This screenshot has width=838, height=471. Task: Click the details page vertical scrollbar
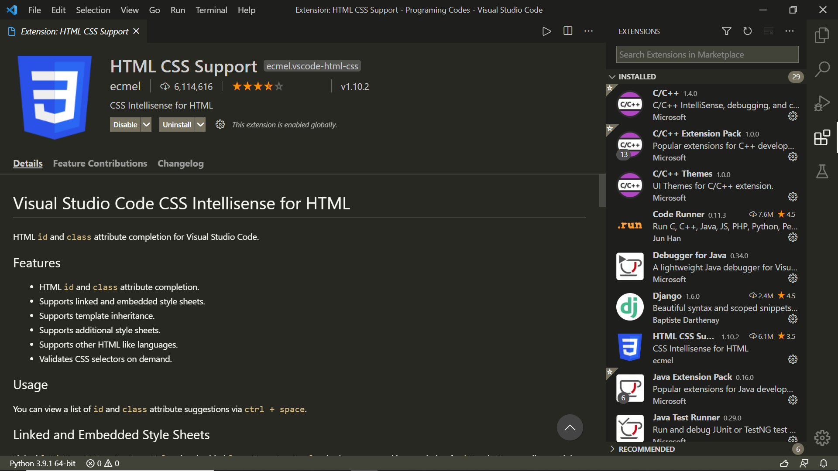602,190
